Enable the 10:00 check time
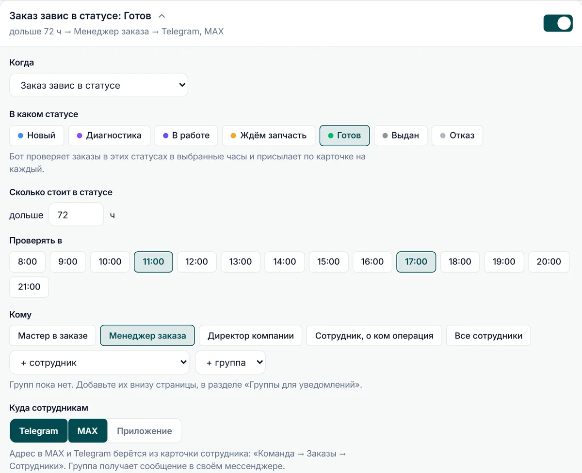The height and width of the screenshot is (473, 582). coord(110,262)
